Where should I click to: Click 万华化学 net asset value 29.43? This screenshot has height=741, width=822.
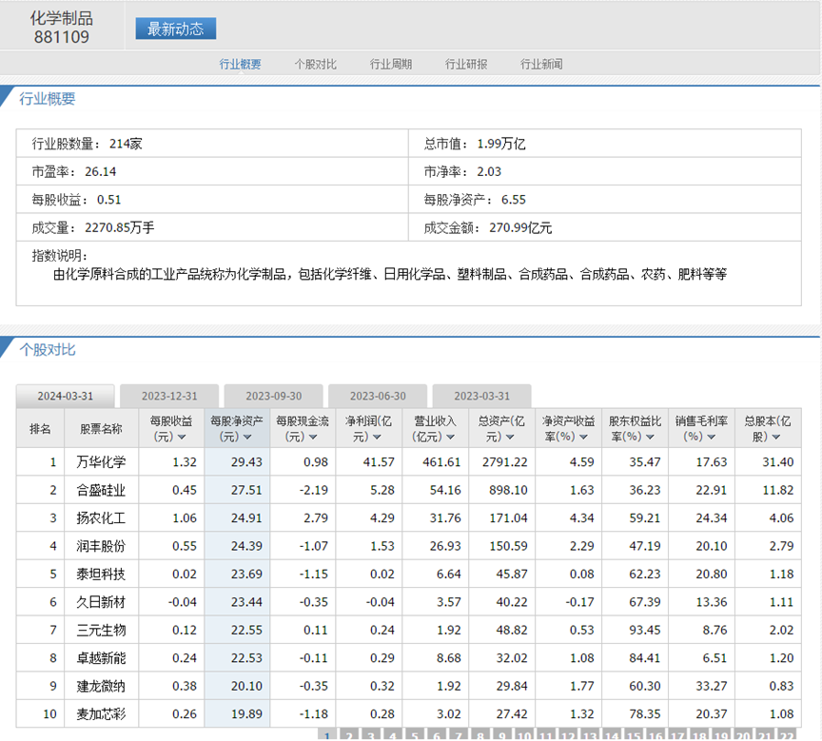[246, 462]
